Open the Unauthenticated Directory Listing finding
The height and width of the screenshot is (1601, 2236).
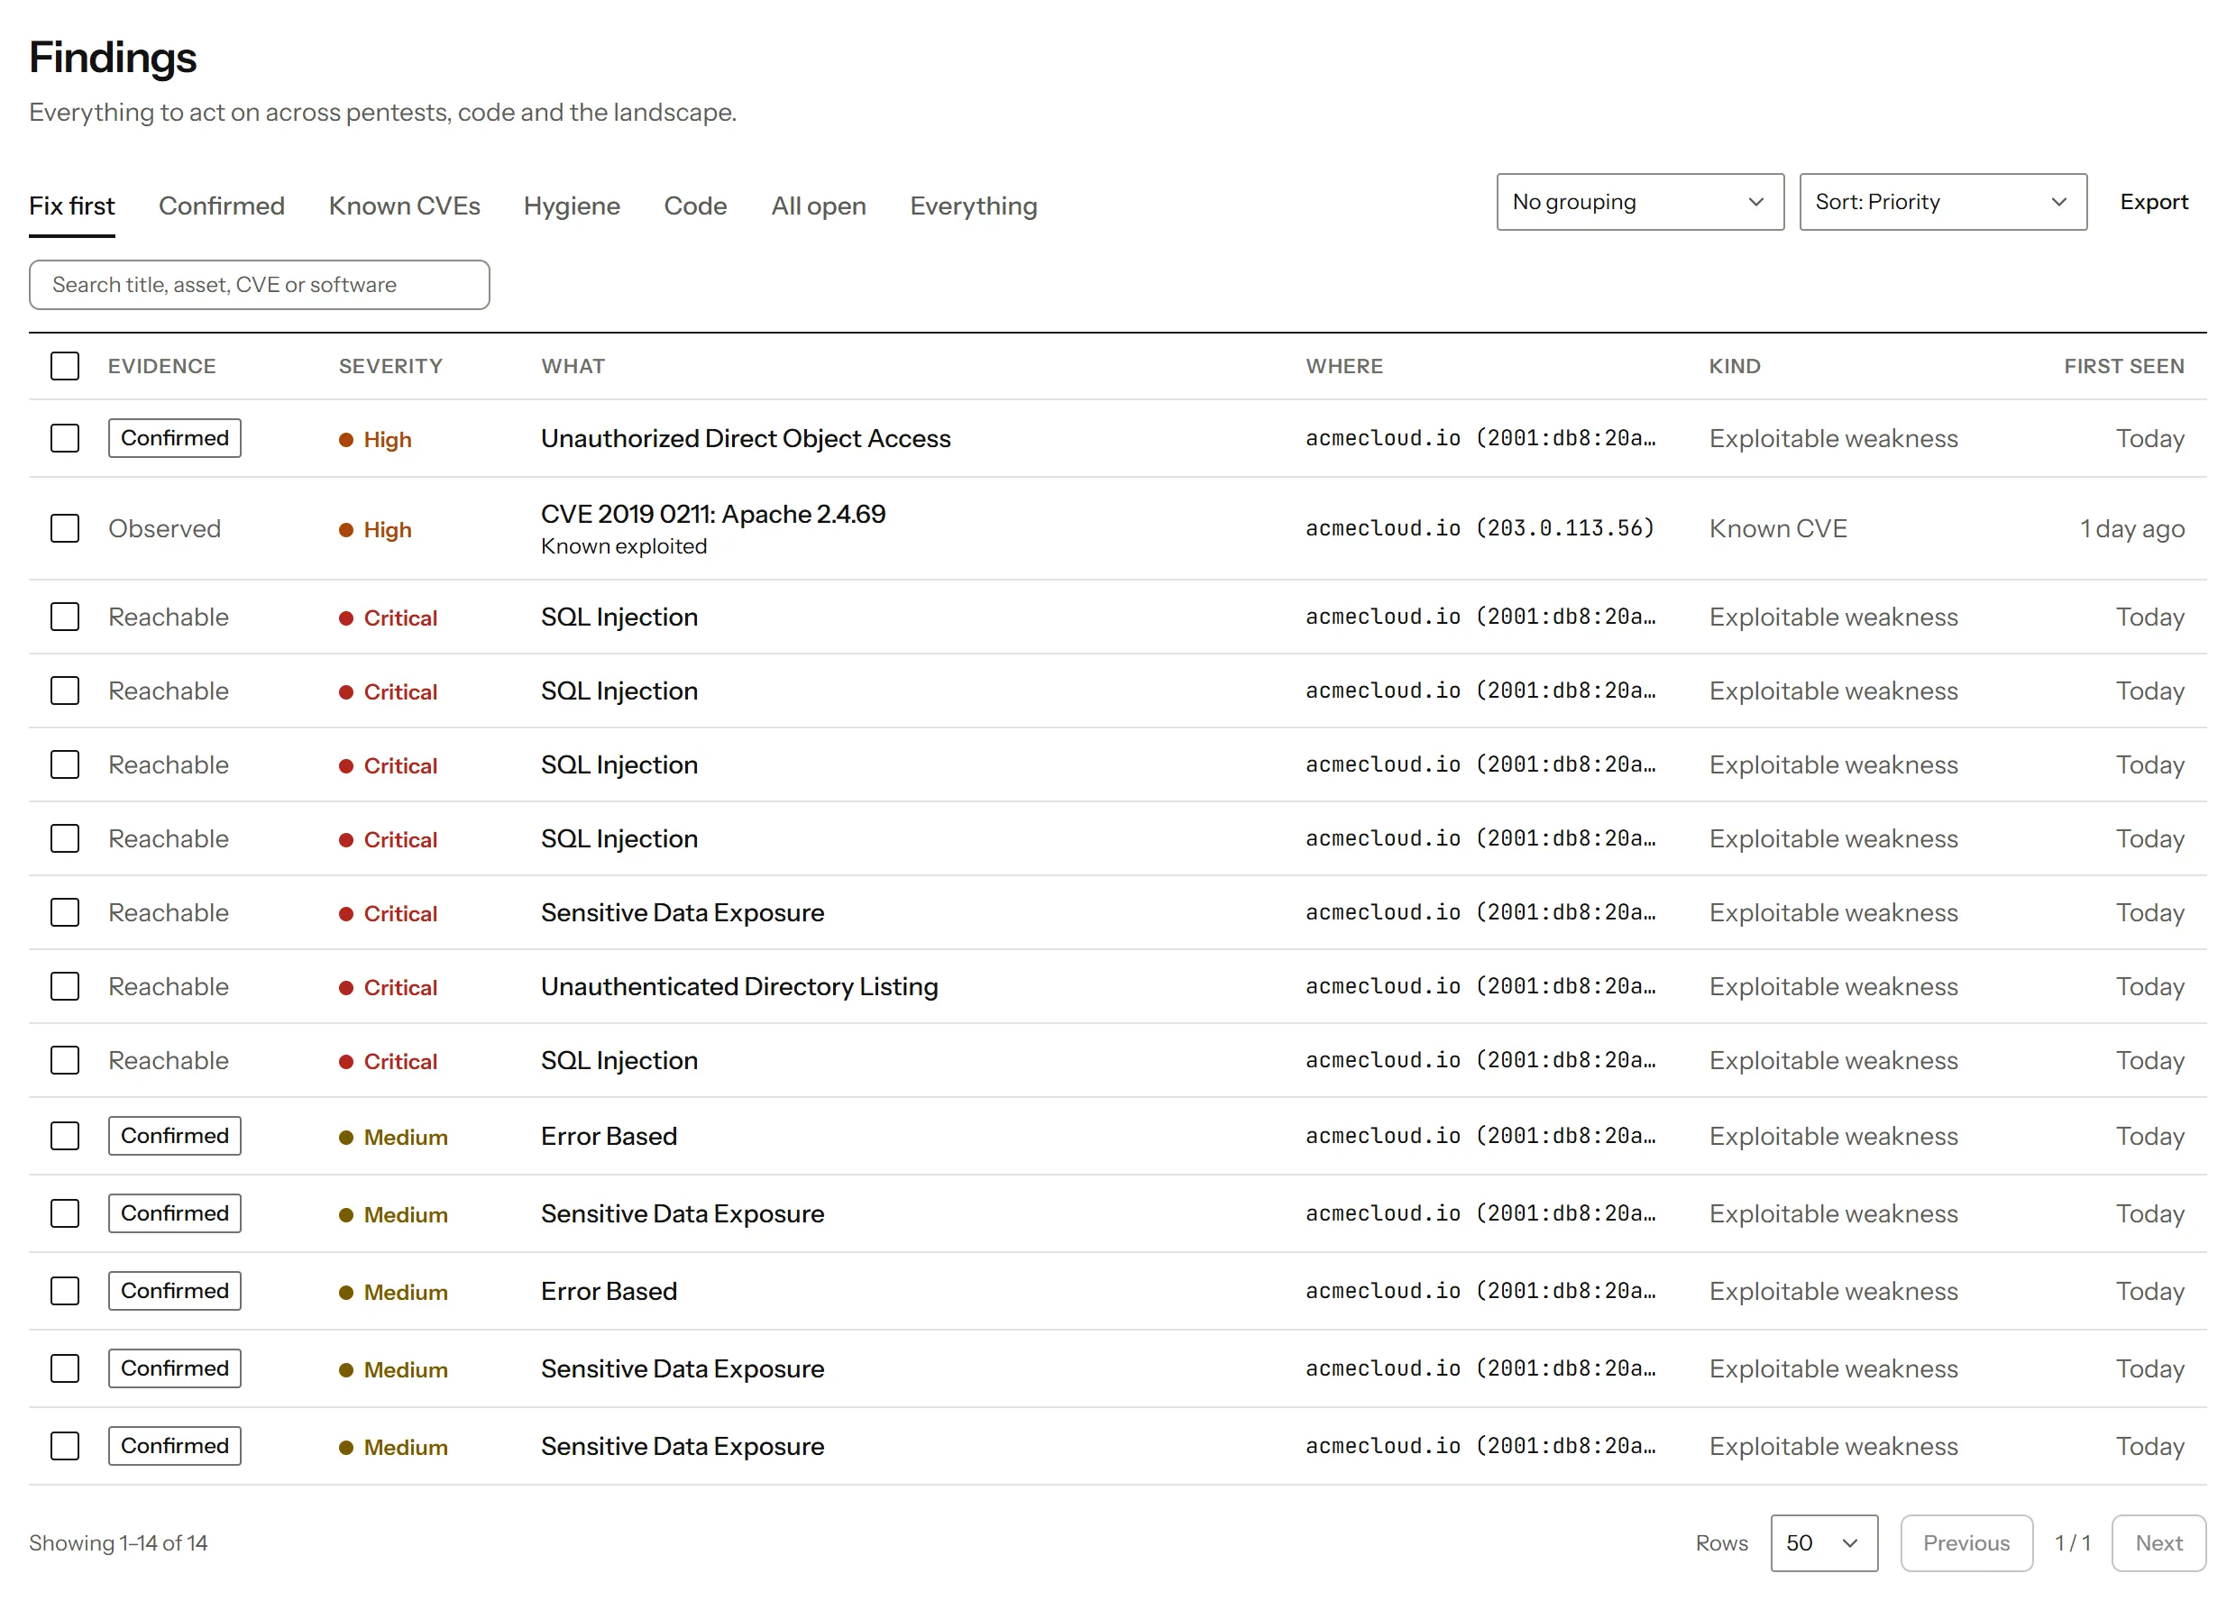coord(739,986)
